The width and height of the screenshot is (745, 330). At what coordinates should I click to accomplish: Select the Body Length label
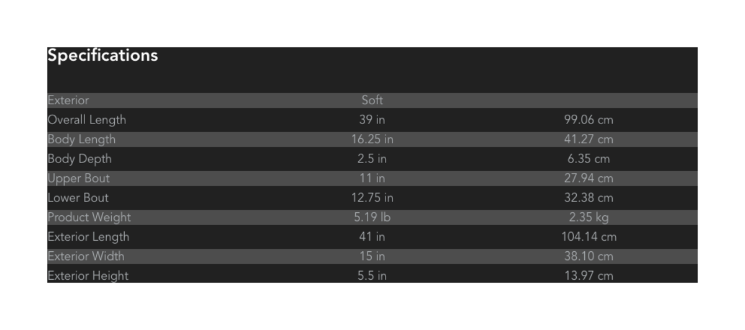[x=81, y=140]
